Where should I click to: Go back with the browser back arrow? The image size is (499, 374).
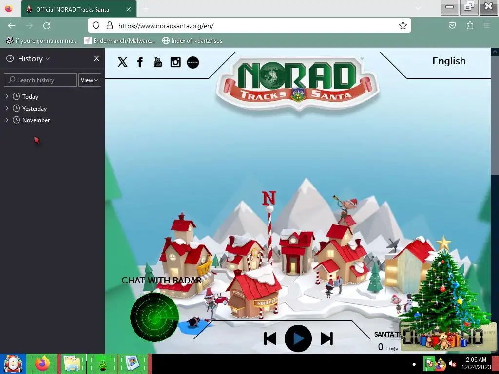(12, 25)
